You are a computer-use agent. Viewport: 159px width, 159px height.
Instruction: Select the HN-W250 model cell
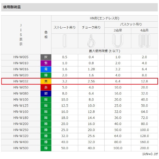[x=21, y=130]
